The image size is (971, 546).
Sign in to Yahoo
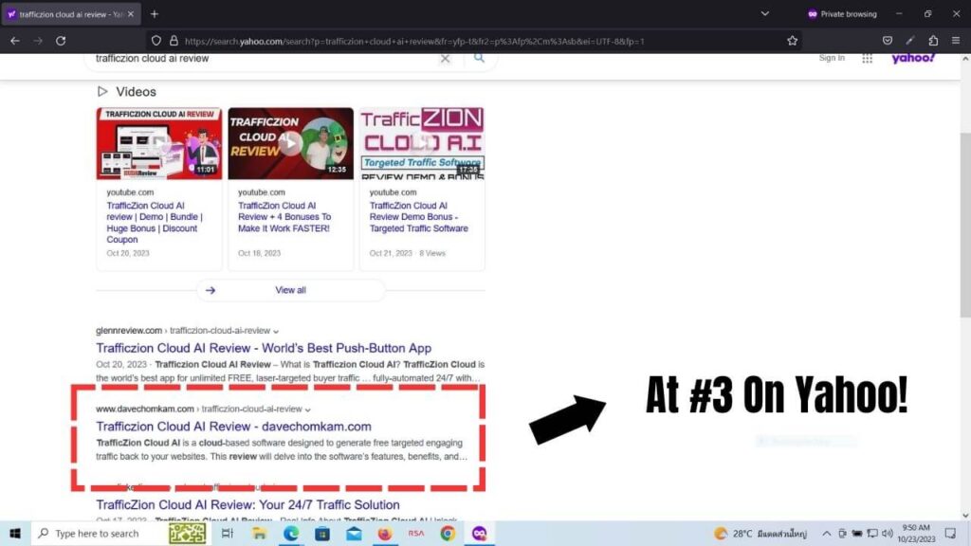[832, 58]
